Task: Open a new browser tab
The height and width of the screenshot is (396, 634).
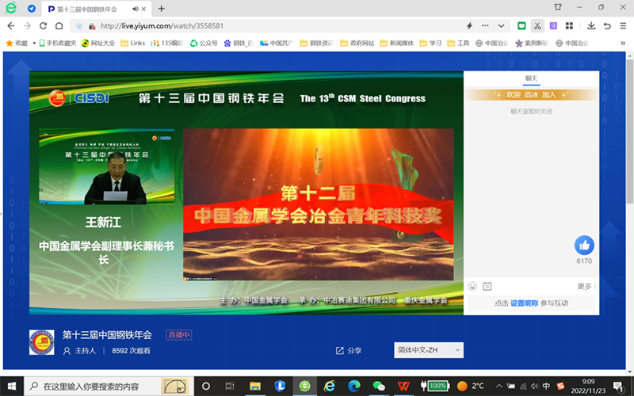Action: [x=162, y=9]
